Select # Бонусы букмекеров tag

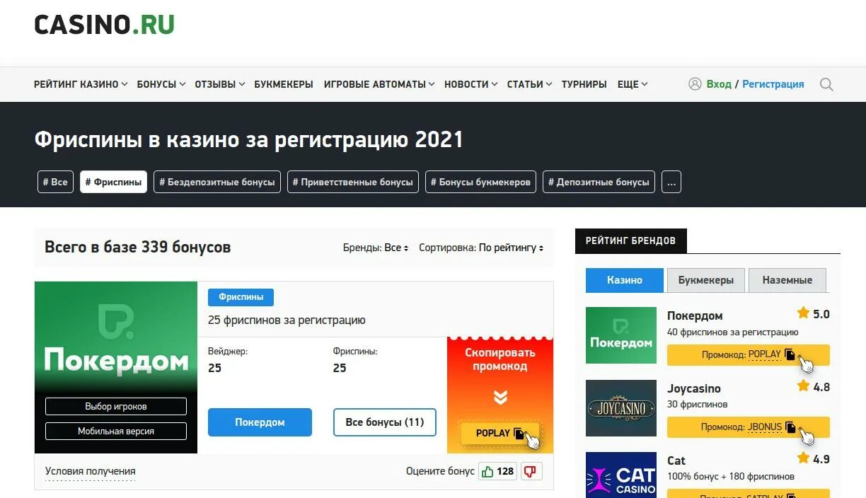(x=481, y=182)
